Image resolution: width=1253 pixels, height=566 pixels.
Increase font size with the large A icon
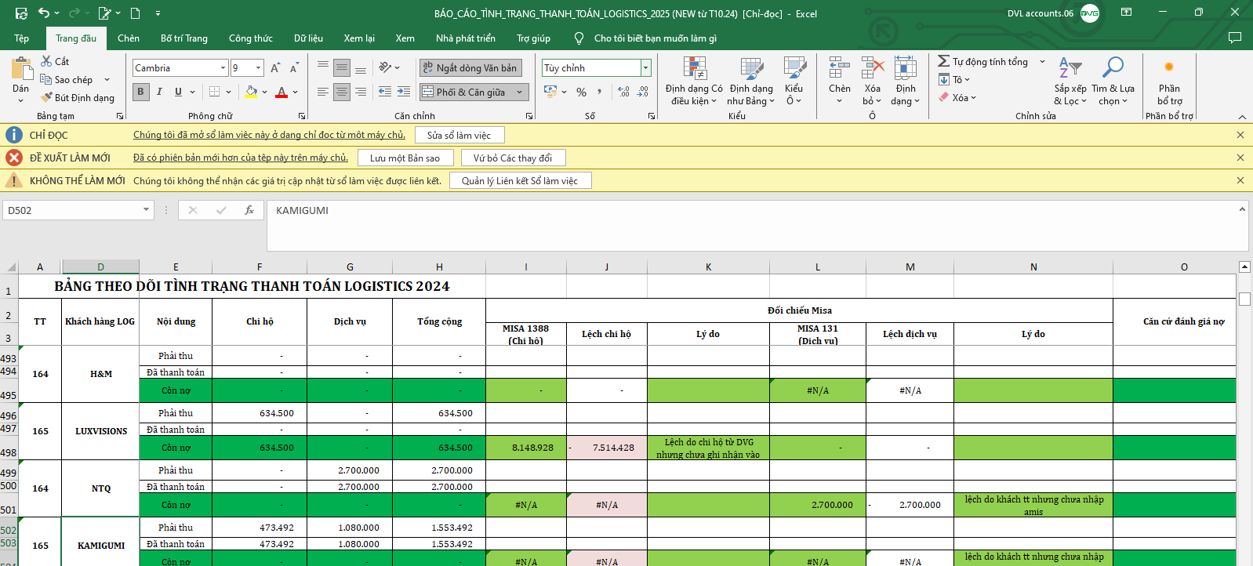click(x=275, y=68)
